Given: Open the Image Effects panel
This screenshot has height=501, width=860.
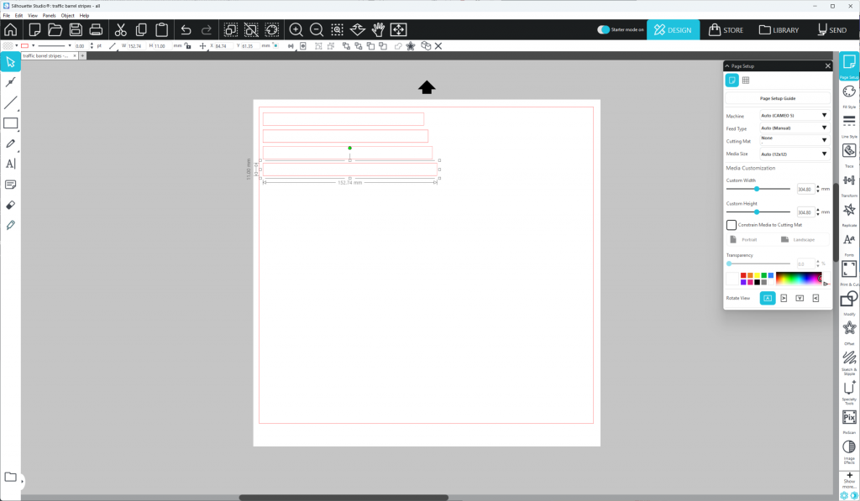Looking at the screenshot, I should click(849, 451).
